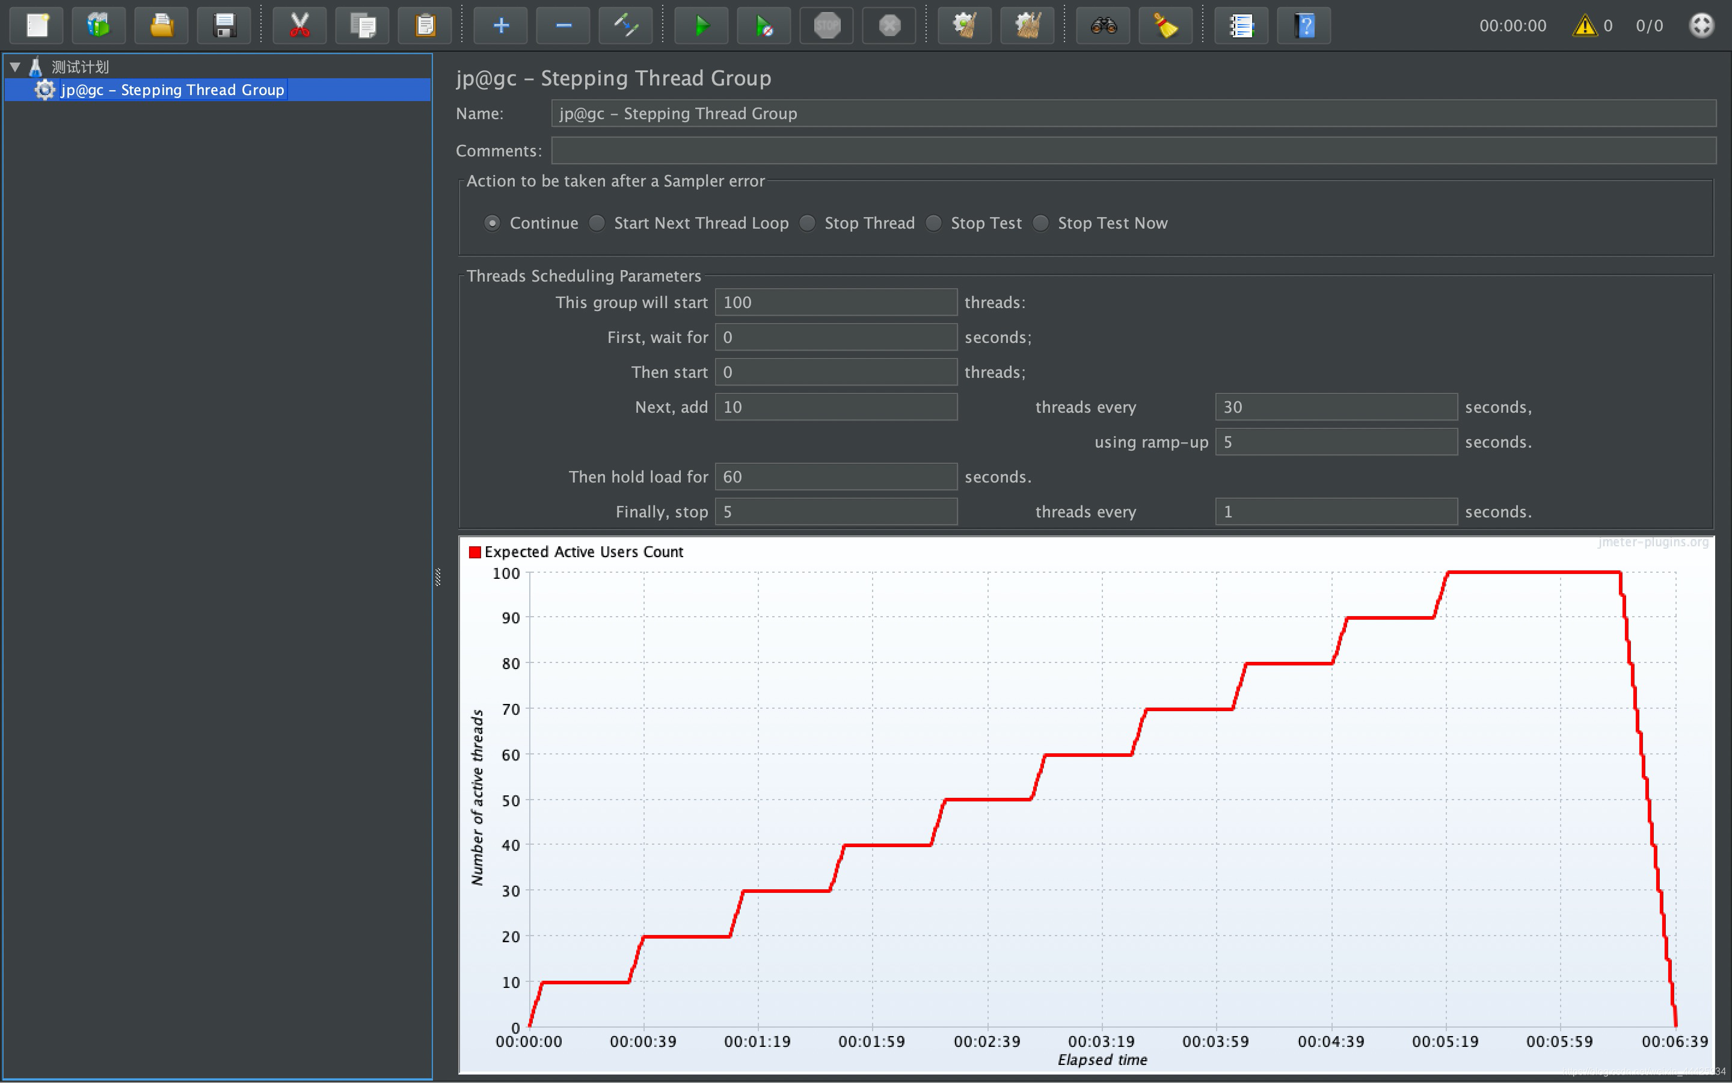Viewport: 1732px width, 1083px height.
Task: Click the Name input field
Action: pyautogui.click(x=1134, y=113)
